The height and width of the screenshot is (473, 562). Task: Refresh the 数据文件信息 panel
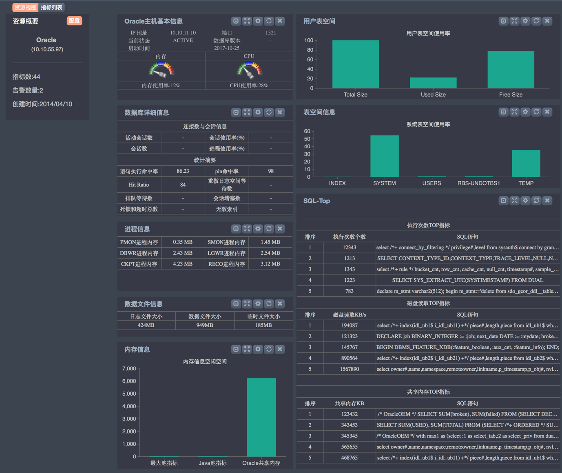coord(269,304)
